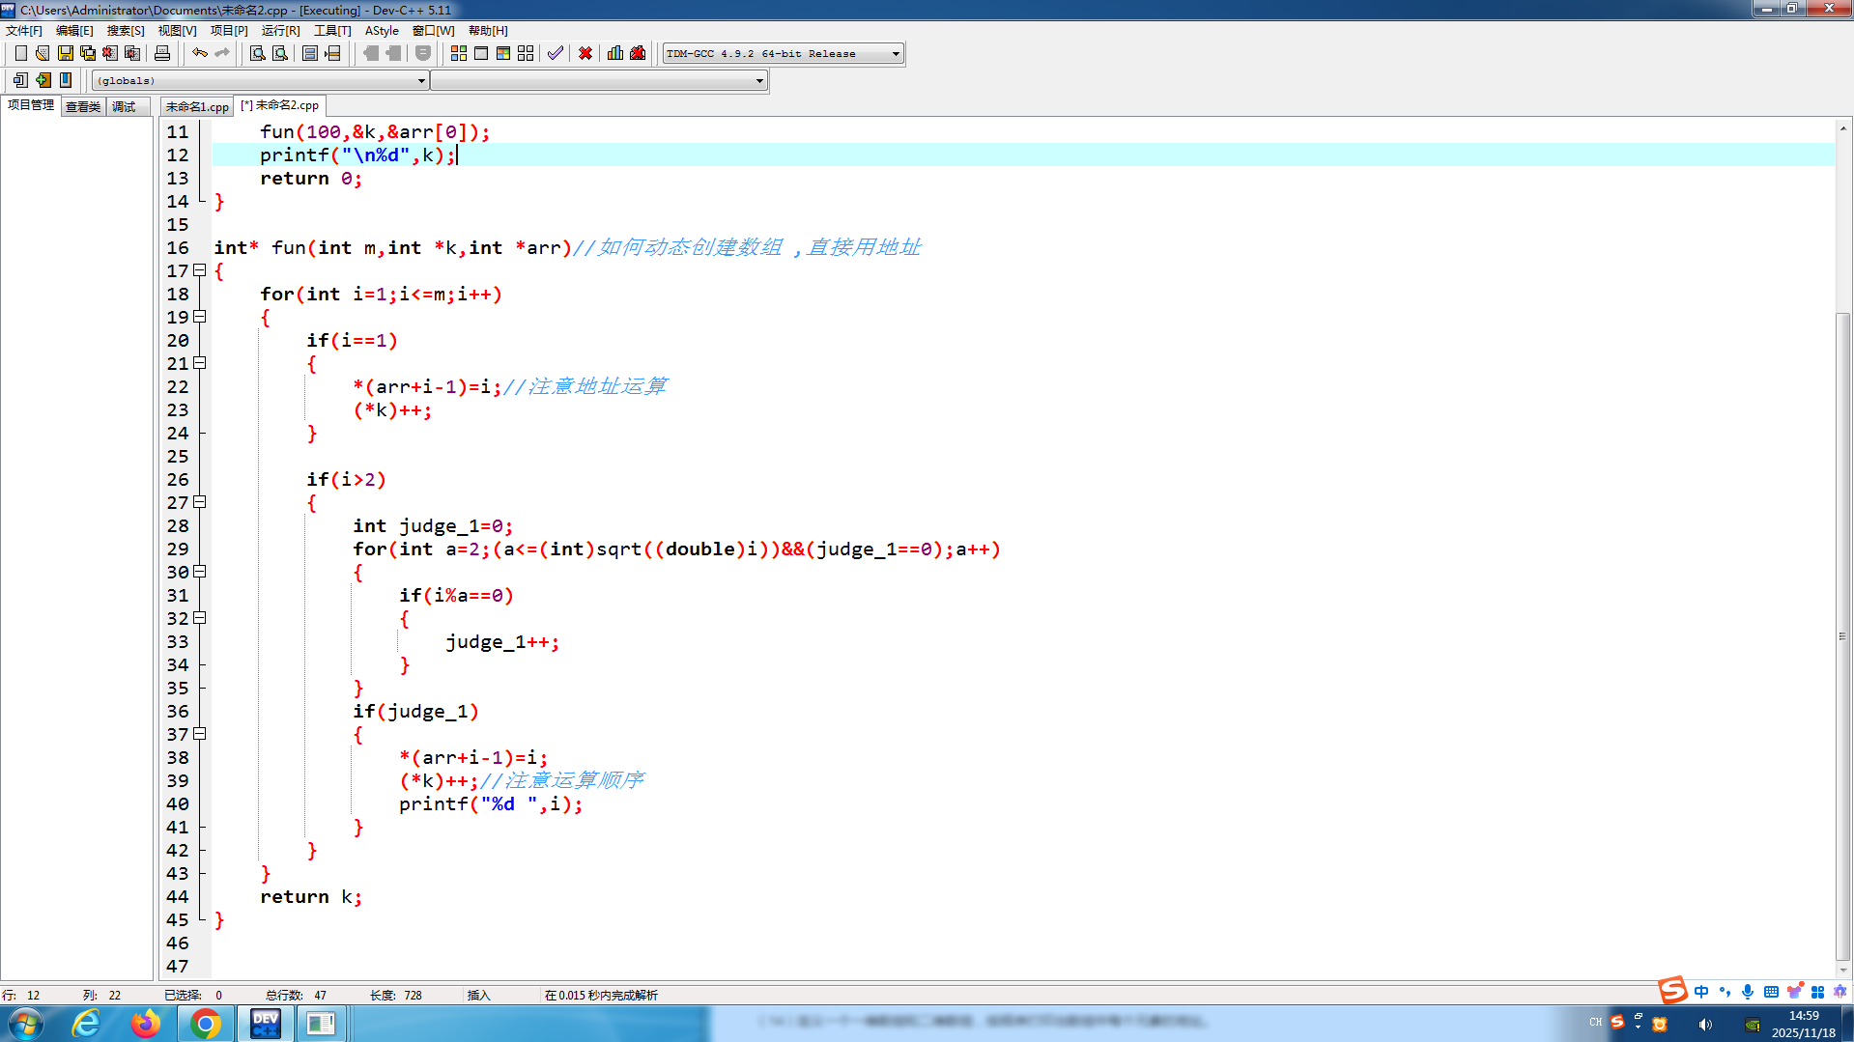Collapse the for-loop fold at line 19
The width and height of the screenshot is (1854, 1042).
click(200, 317)
